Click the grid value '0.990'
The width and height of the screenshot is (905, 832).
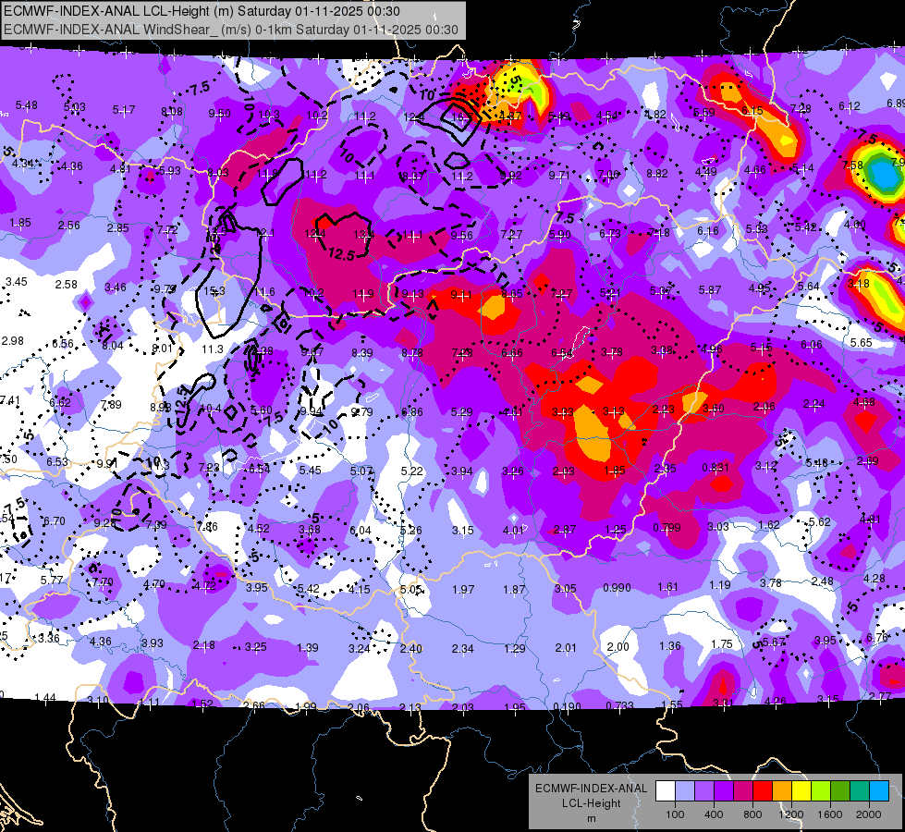(617, 587)
